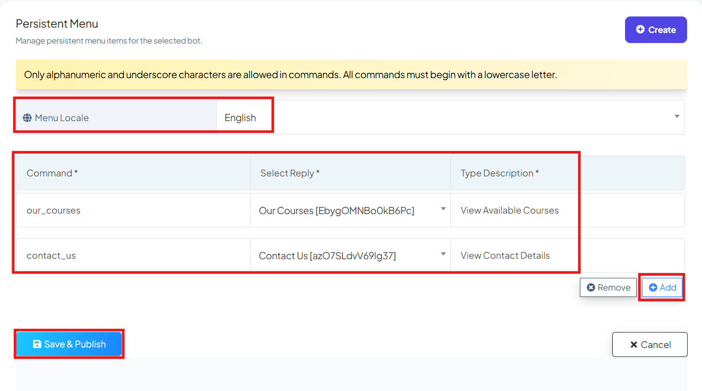The image size is (702, 391).
Task: Open the Our Courses reply dropdown
Action: click(350, 210)
